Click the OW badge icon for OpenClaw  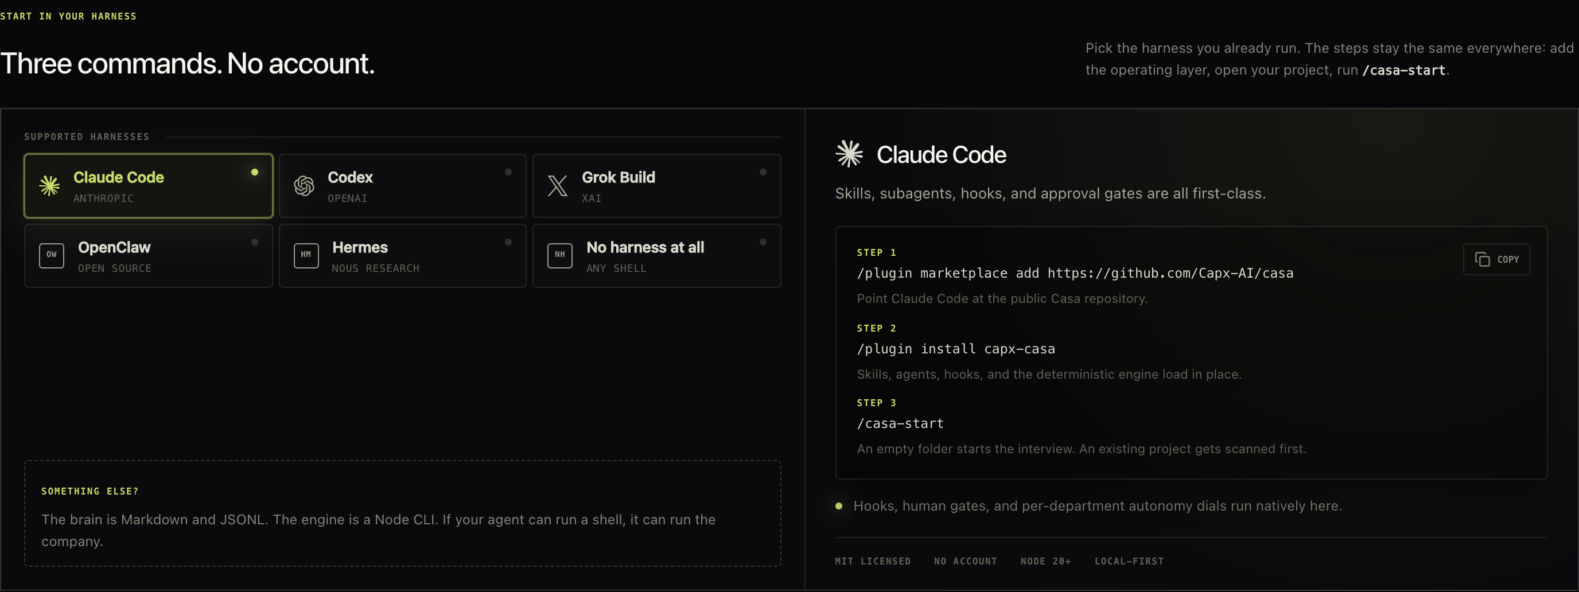click(52, 255)
